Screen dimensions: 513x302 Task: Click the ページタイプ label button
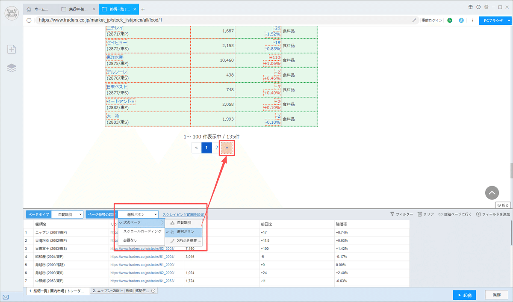tap(39, 214)
